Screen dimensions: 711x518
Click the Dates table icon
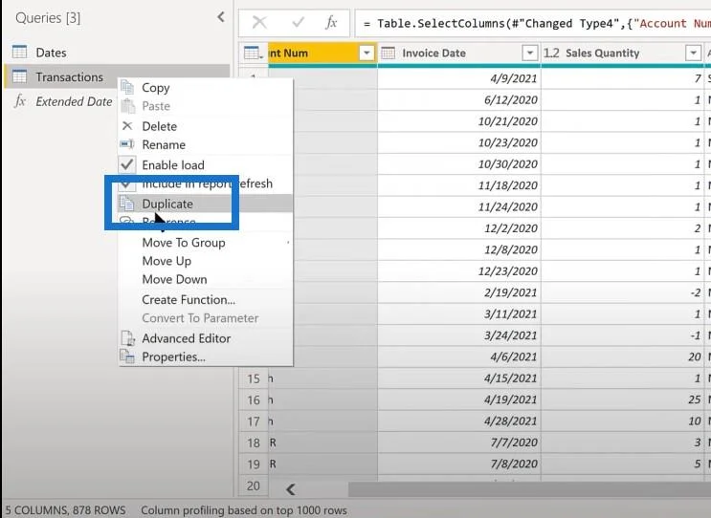19,52
